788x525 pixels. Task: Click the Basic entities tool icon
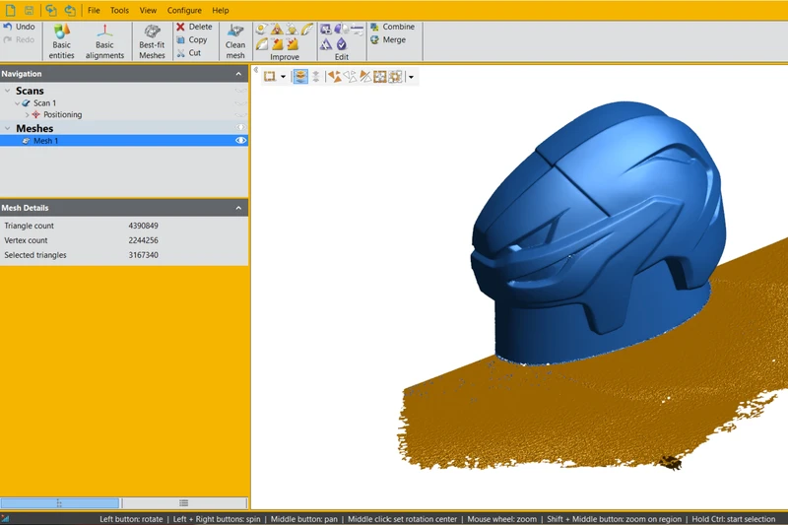point(62,33)
